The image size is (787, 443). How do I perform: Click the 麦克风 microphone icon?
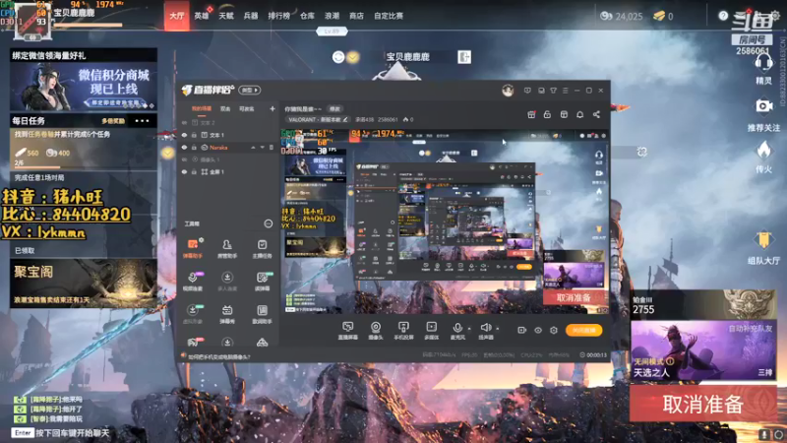click(x=457, y=329)
